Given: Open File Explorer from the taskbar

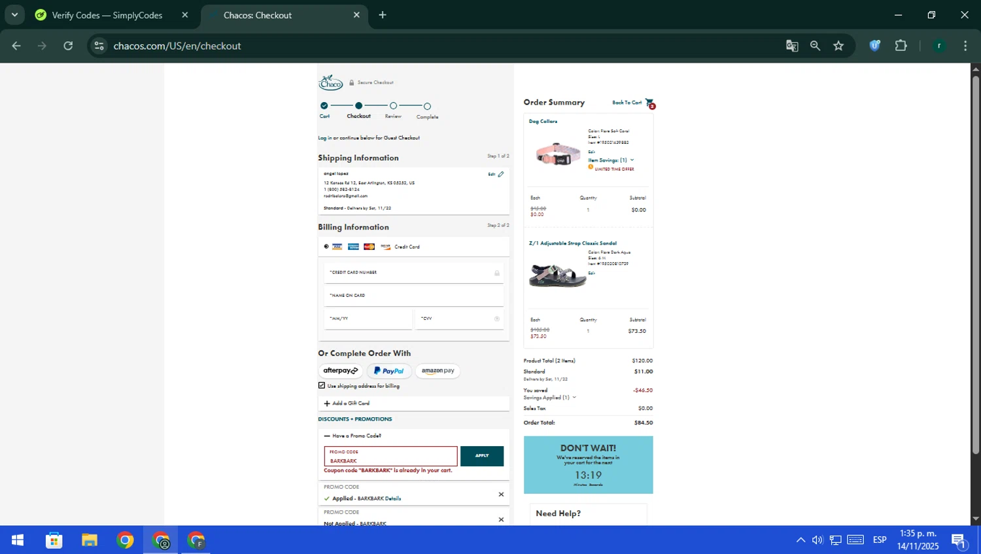Looking at the screenshot, I should (x=90, y=540).
